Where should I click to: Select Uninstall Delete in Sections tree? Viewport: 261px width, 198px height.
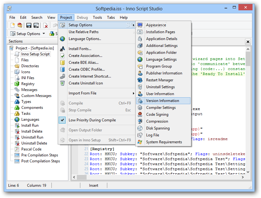coord(34,143)
